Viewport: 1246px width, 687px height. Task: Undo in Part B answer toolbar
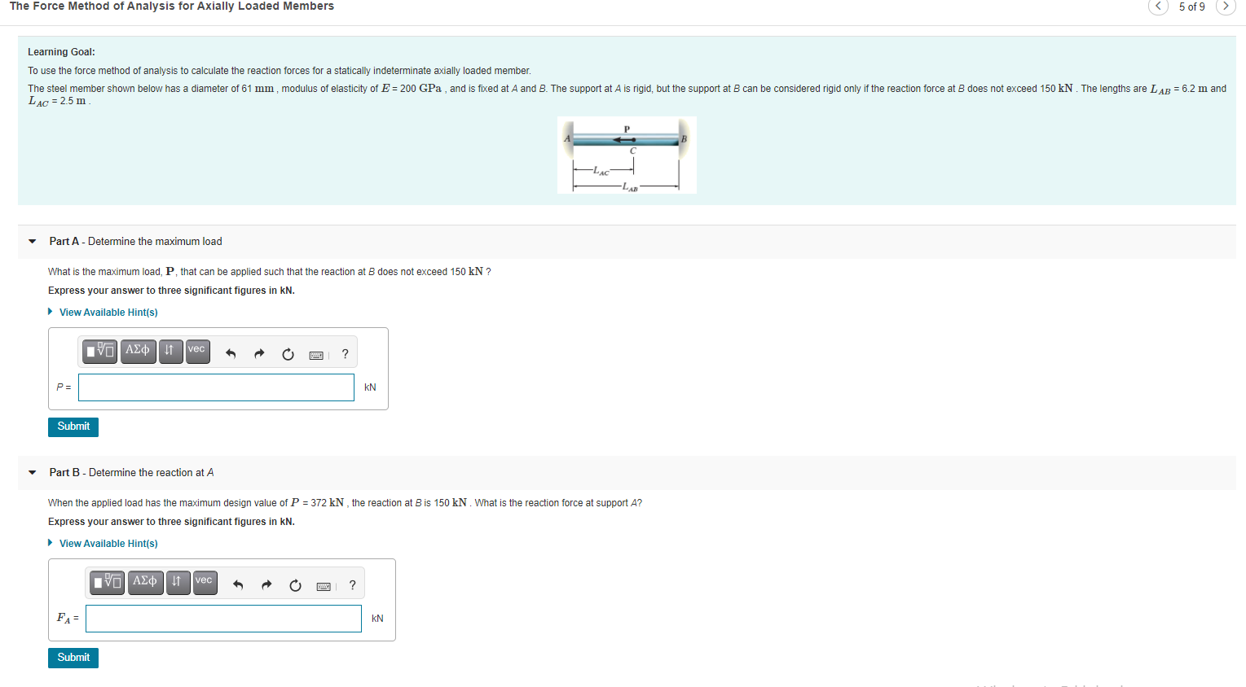pyautogui.click(x=238, y=585)
